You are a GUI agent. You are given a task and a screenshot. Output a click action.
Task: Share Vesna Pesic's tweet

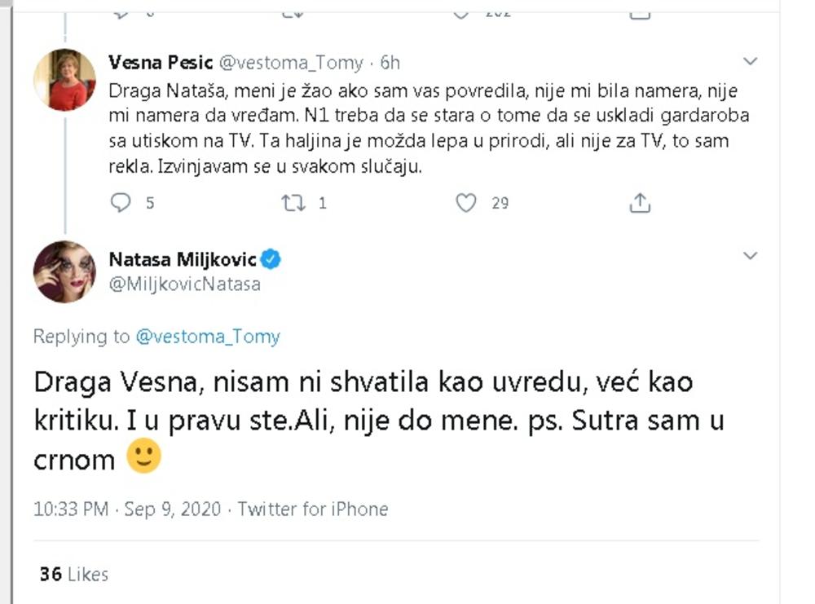click(x=641, y=203)
